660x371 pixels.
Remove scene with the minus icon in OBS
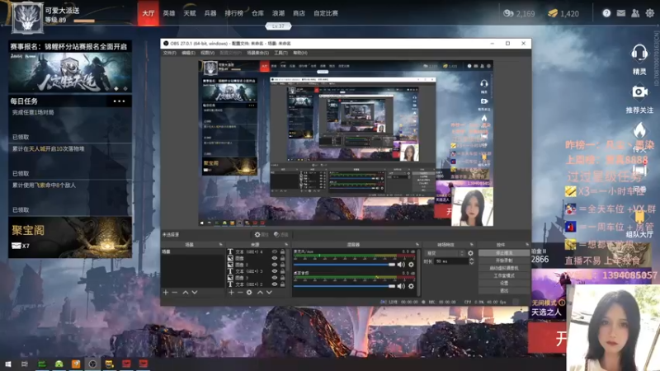[175, 293]
